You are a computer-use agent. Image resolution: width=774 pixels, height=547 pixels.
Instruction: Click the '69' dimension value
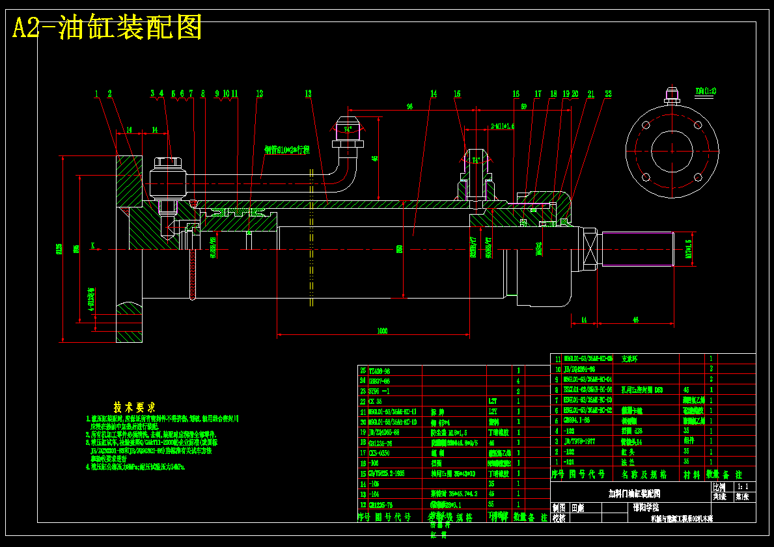point(524,106)
